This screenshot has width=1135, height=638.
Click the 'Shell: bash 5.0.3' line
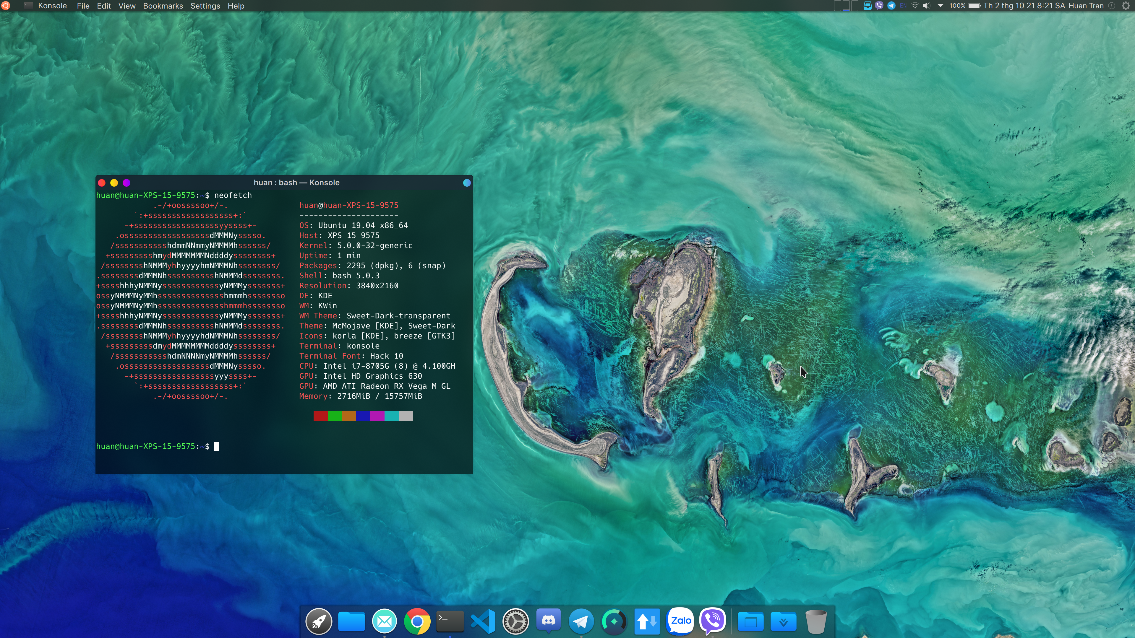click(339, 276)
